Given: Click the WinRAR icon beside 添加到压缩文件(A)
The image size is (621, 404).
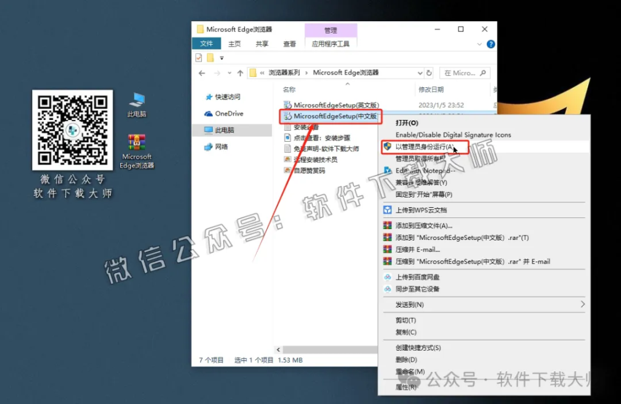Looking at the screenshot, I should (387, 224).
